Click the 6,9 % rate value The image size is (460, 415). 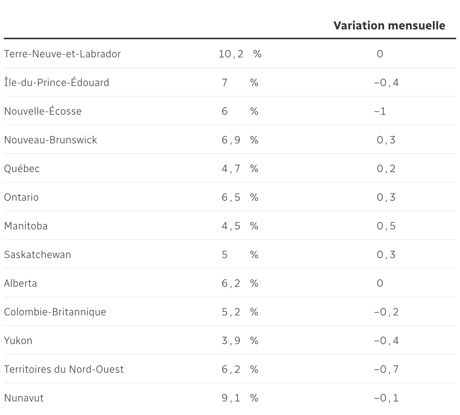[x=240, y=140]
